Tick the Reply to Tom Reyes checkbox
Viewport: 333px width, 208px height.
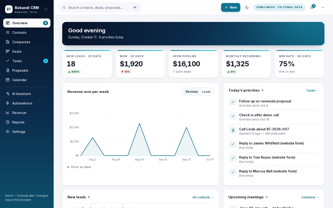(x=233, y=158)
